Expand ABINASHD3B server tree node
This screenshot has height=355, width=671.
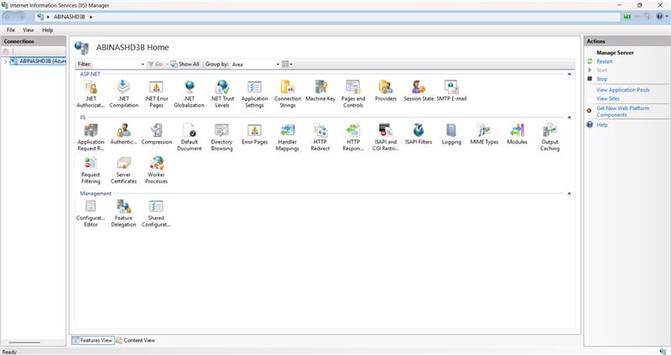(x=5, y=61)
